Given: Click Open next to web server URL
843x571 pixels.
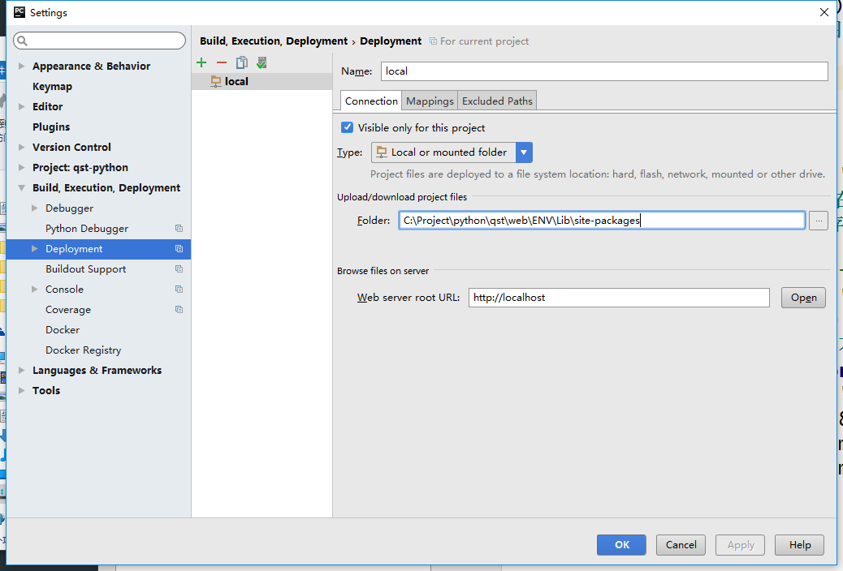Looking at the screenshot, I should point(804,298).
